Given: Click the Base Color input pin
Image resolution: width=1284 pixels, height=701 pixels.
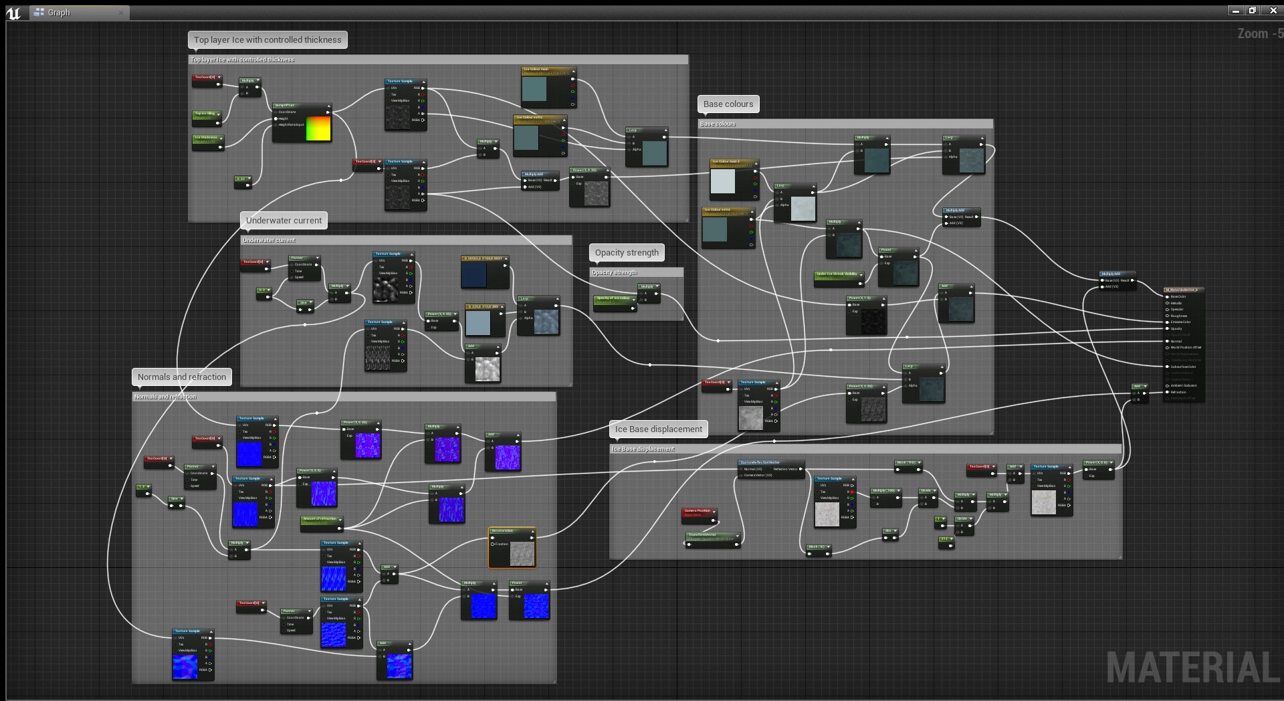Looking at the screenshot, I should (1168, 296).
